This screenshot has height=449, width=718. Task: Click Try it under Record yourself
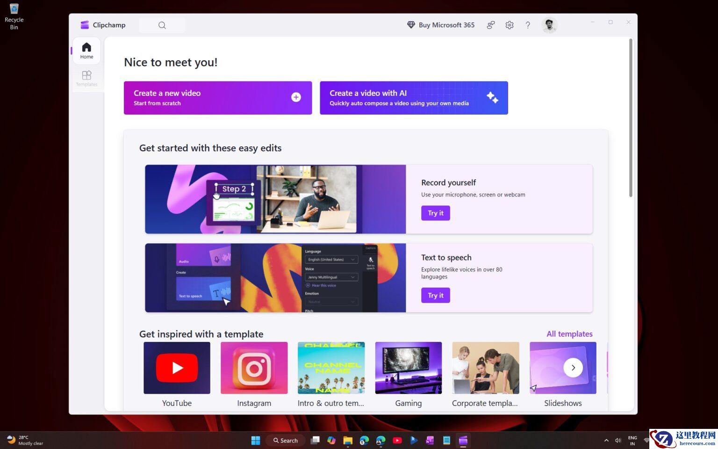(436, 213)
